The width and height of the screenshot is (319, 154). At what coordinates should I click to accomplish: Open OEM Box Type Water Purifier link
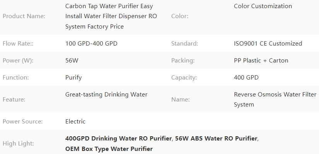[x=109, y=149]
